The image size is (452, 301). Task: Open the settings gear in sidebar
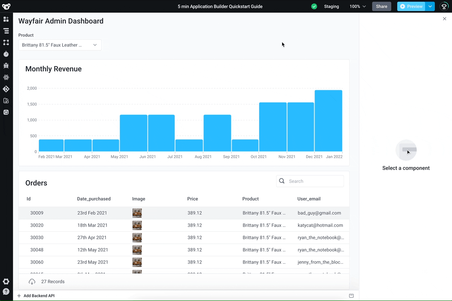tap(6, 282)
